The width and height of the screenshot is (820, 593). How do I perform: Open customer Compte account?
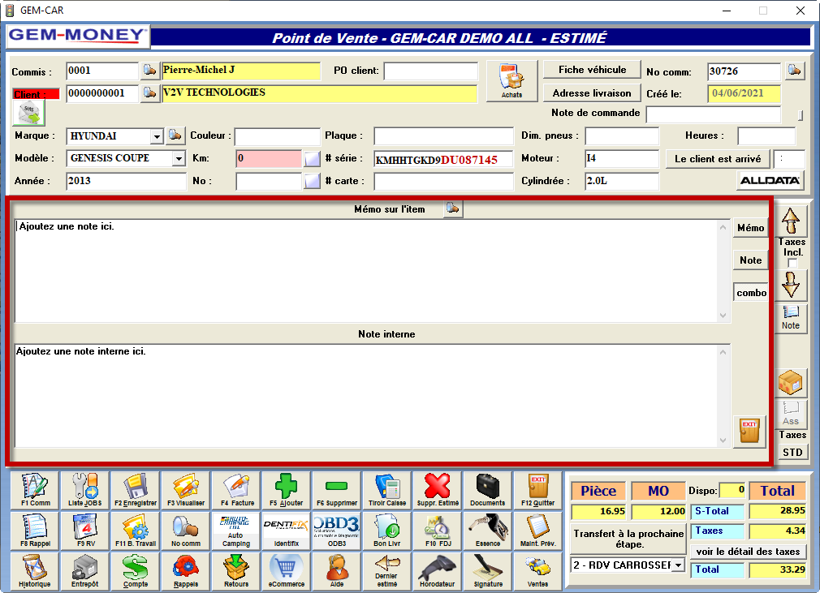pos(136,571)
